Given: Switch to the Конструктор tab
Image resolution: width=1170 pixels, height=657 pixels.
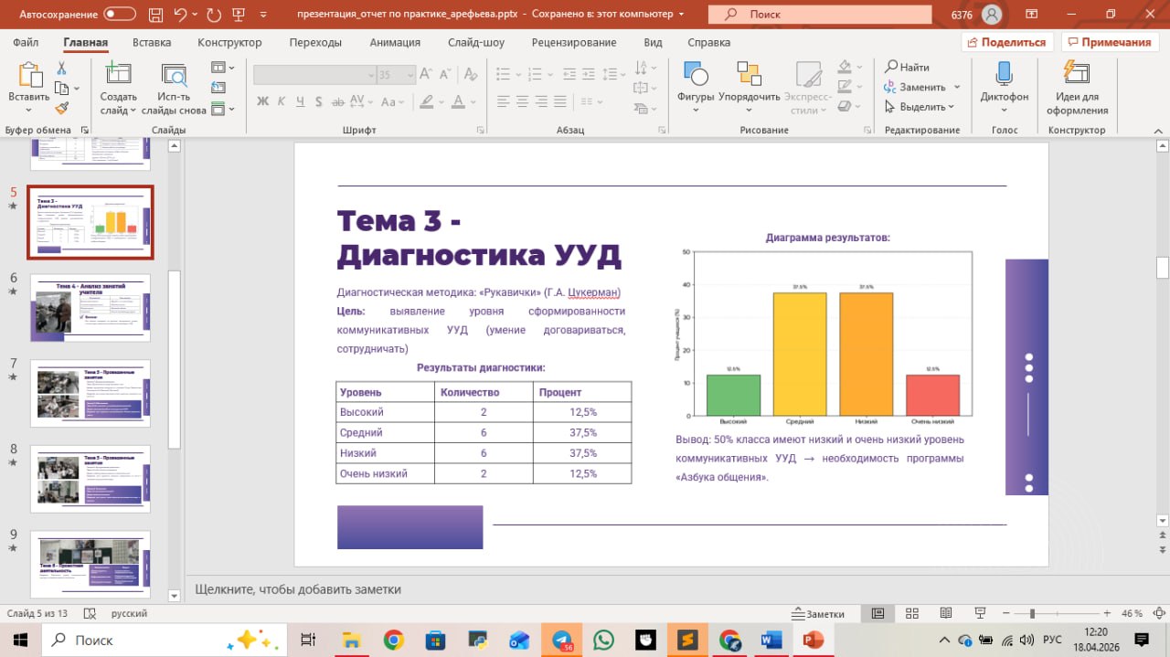Looking at the screenshot, I should click(229, 42).
